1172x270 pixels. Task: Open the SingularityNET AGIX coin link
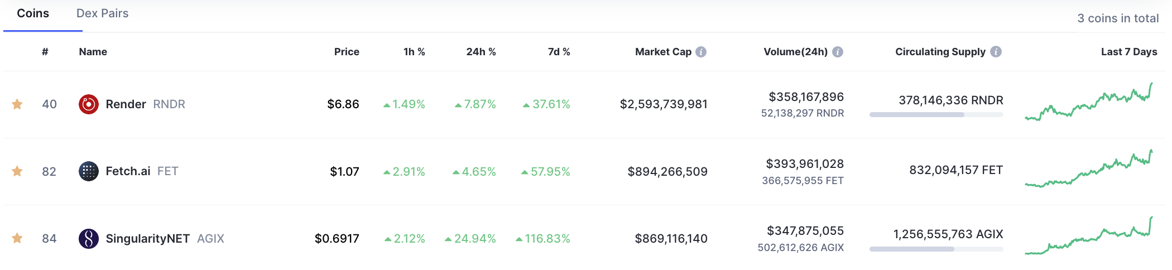click(x=165, y=239)
